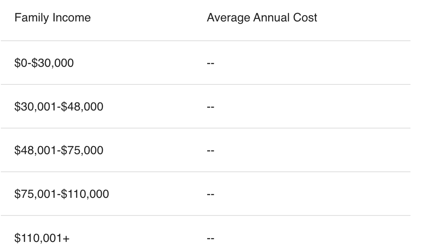Click the cost value for $48,001-$75,000

pyautogui.click(x=210, y=150)
